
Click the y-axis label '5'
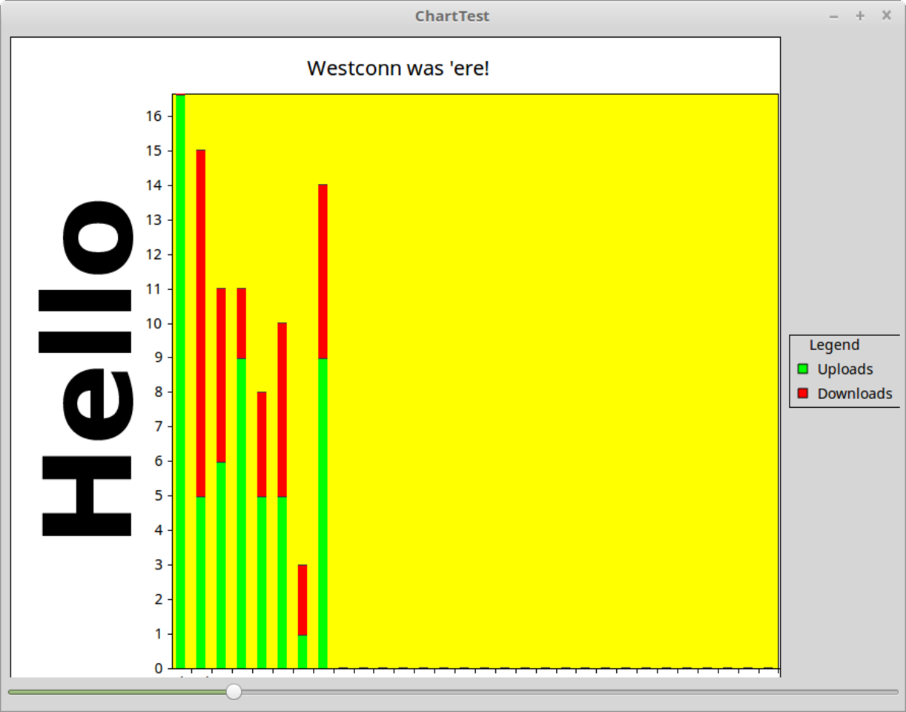tap(159, 495)
